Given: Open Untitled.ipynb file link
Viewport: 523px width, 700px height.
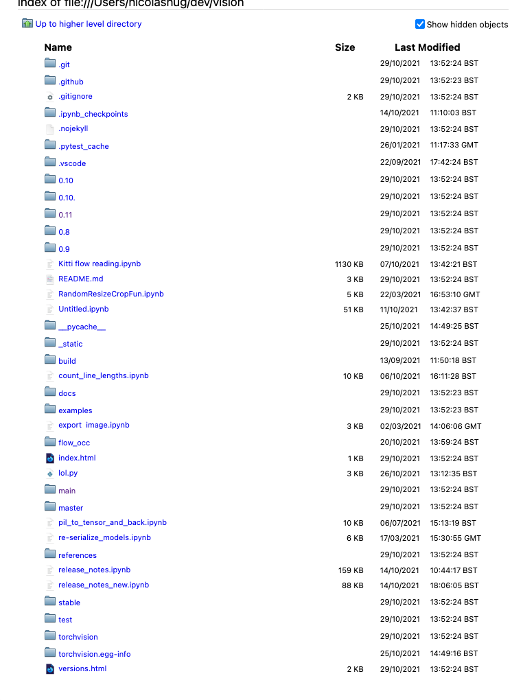Looking at the screenshot, I should click(84, 309).
